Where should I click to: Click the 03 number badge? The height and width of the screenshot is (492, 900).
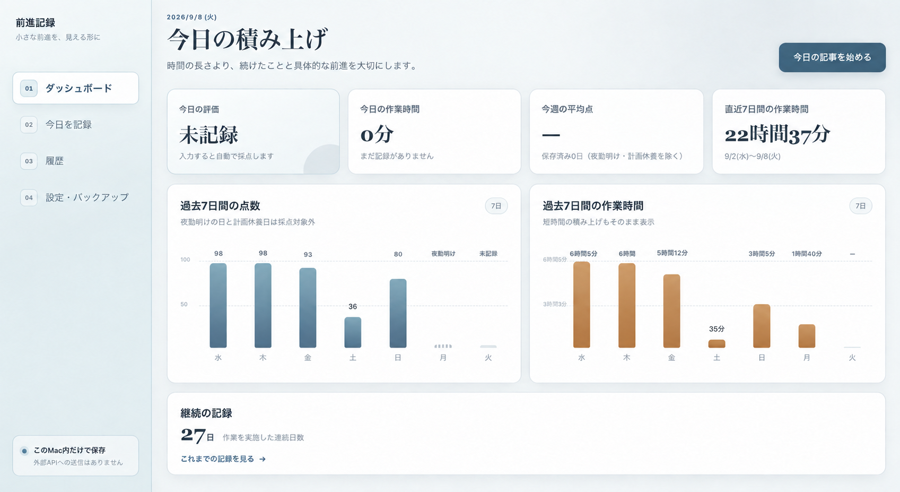click(29, 161)
